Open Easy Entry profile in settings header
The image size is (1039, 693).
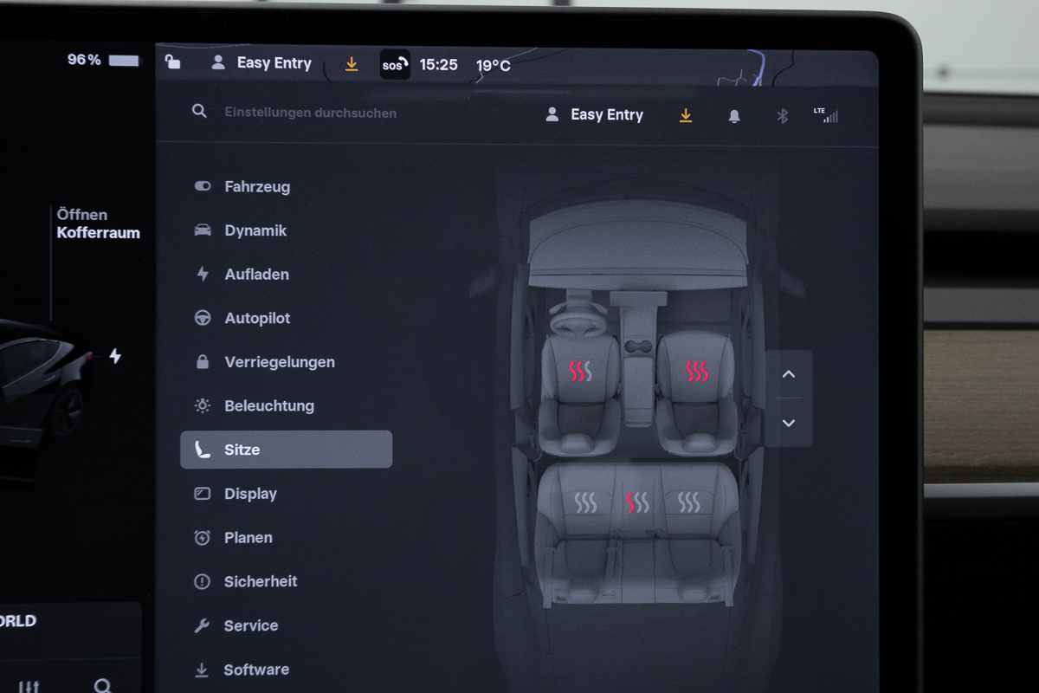pyautogui.click(x=594, y=114)
